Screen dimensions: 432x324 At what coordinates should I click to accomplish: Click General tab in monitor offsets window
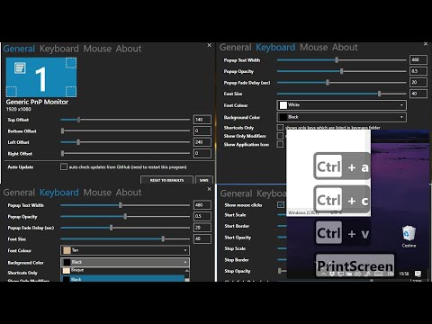tap(19, 49)
